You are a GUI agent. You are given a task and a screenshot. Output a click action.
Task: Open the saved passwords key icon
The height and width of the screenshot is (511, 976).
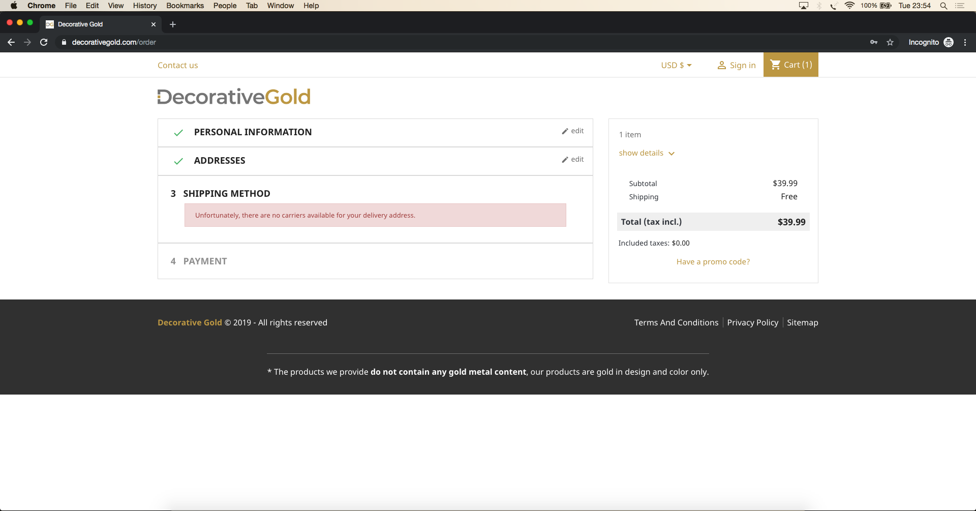point(874,42)
